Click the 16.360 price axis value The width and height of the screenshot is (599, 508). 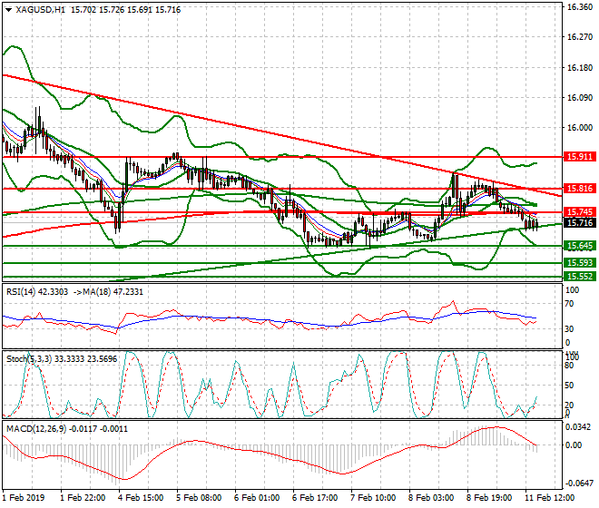point(580,7)
